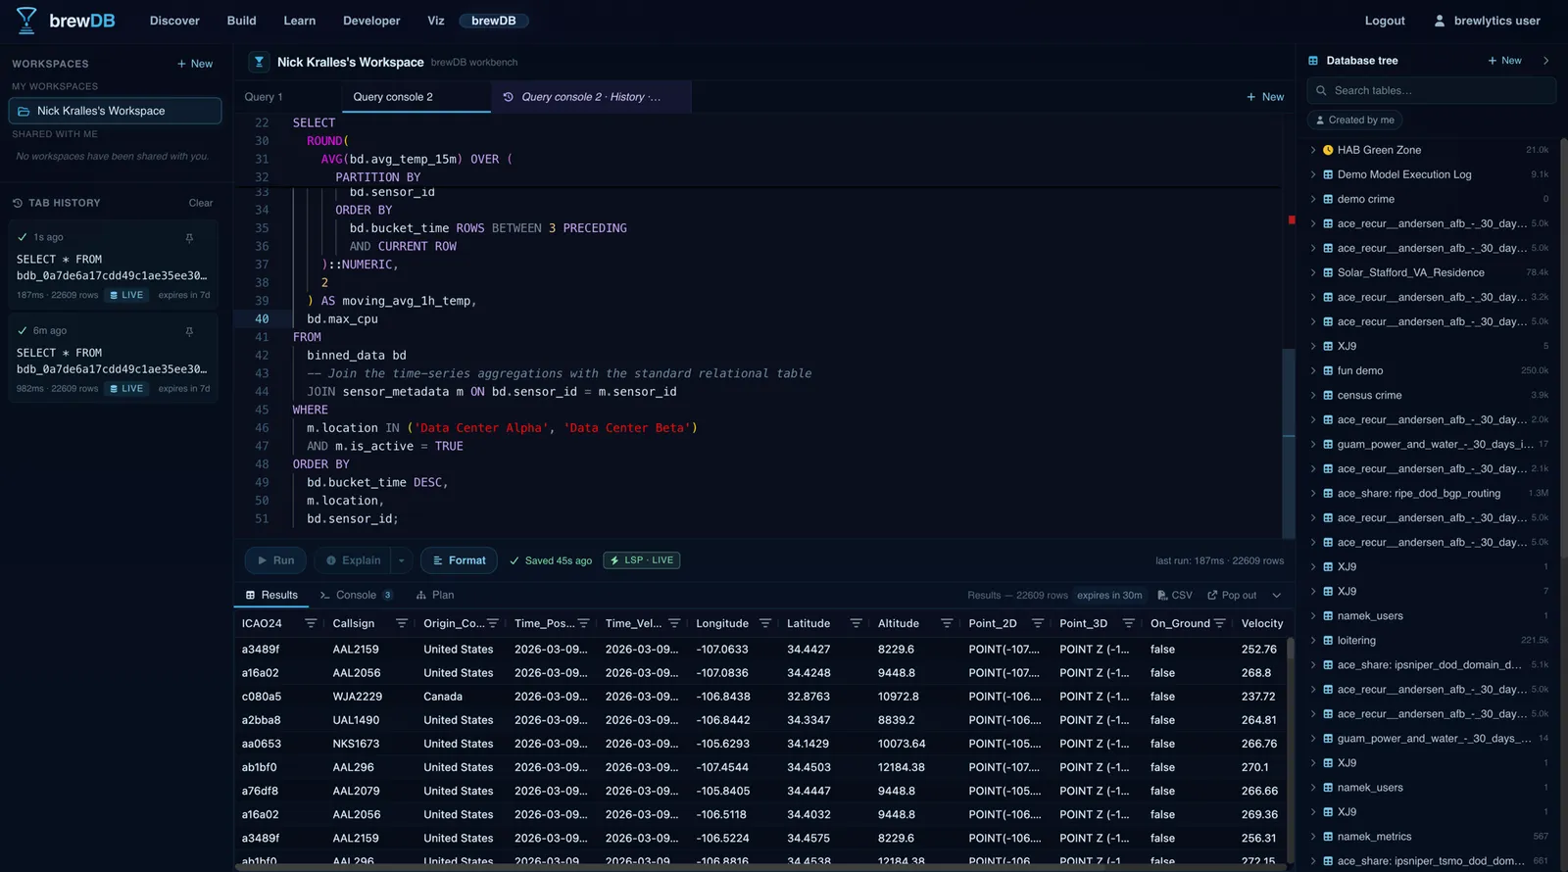Open the Discover menu
Image resolution: width=1568 pixels, height=872 pixels.
(x=174, y=21)
